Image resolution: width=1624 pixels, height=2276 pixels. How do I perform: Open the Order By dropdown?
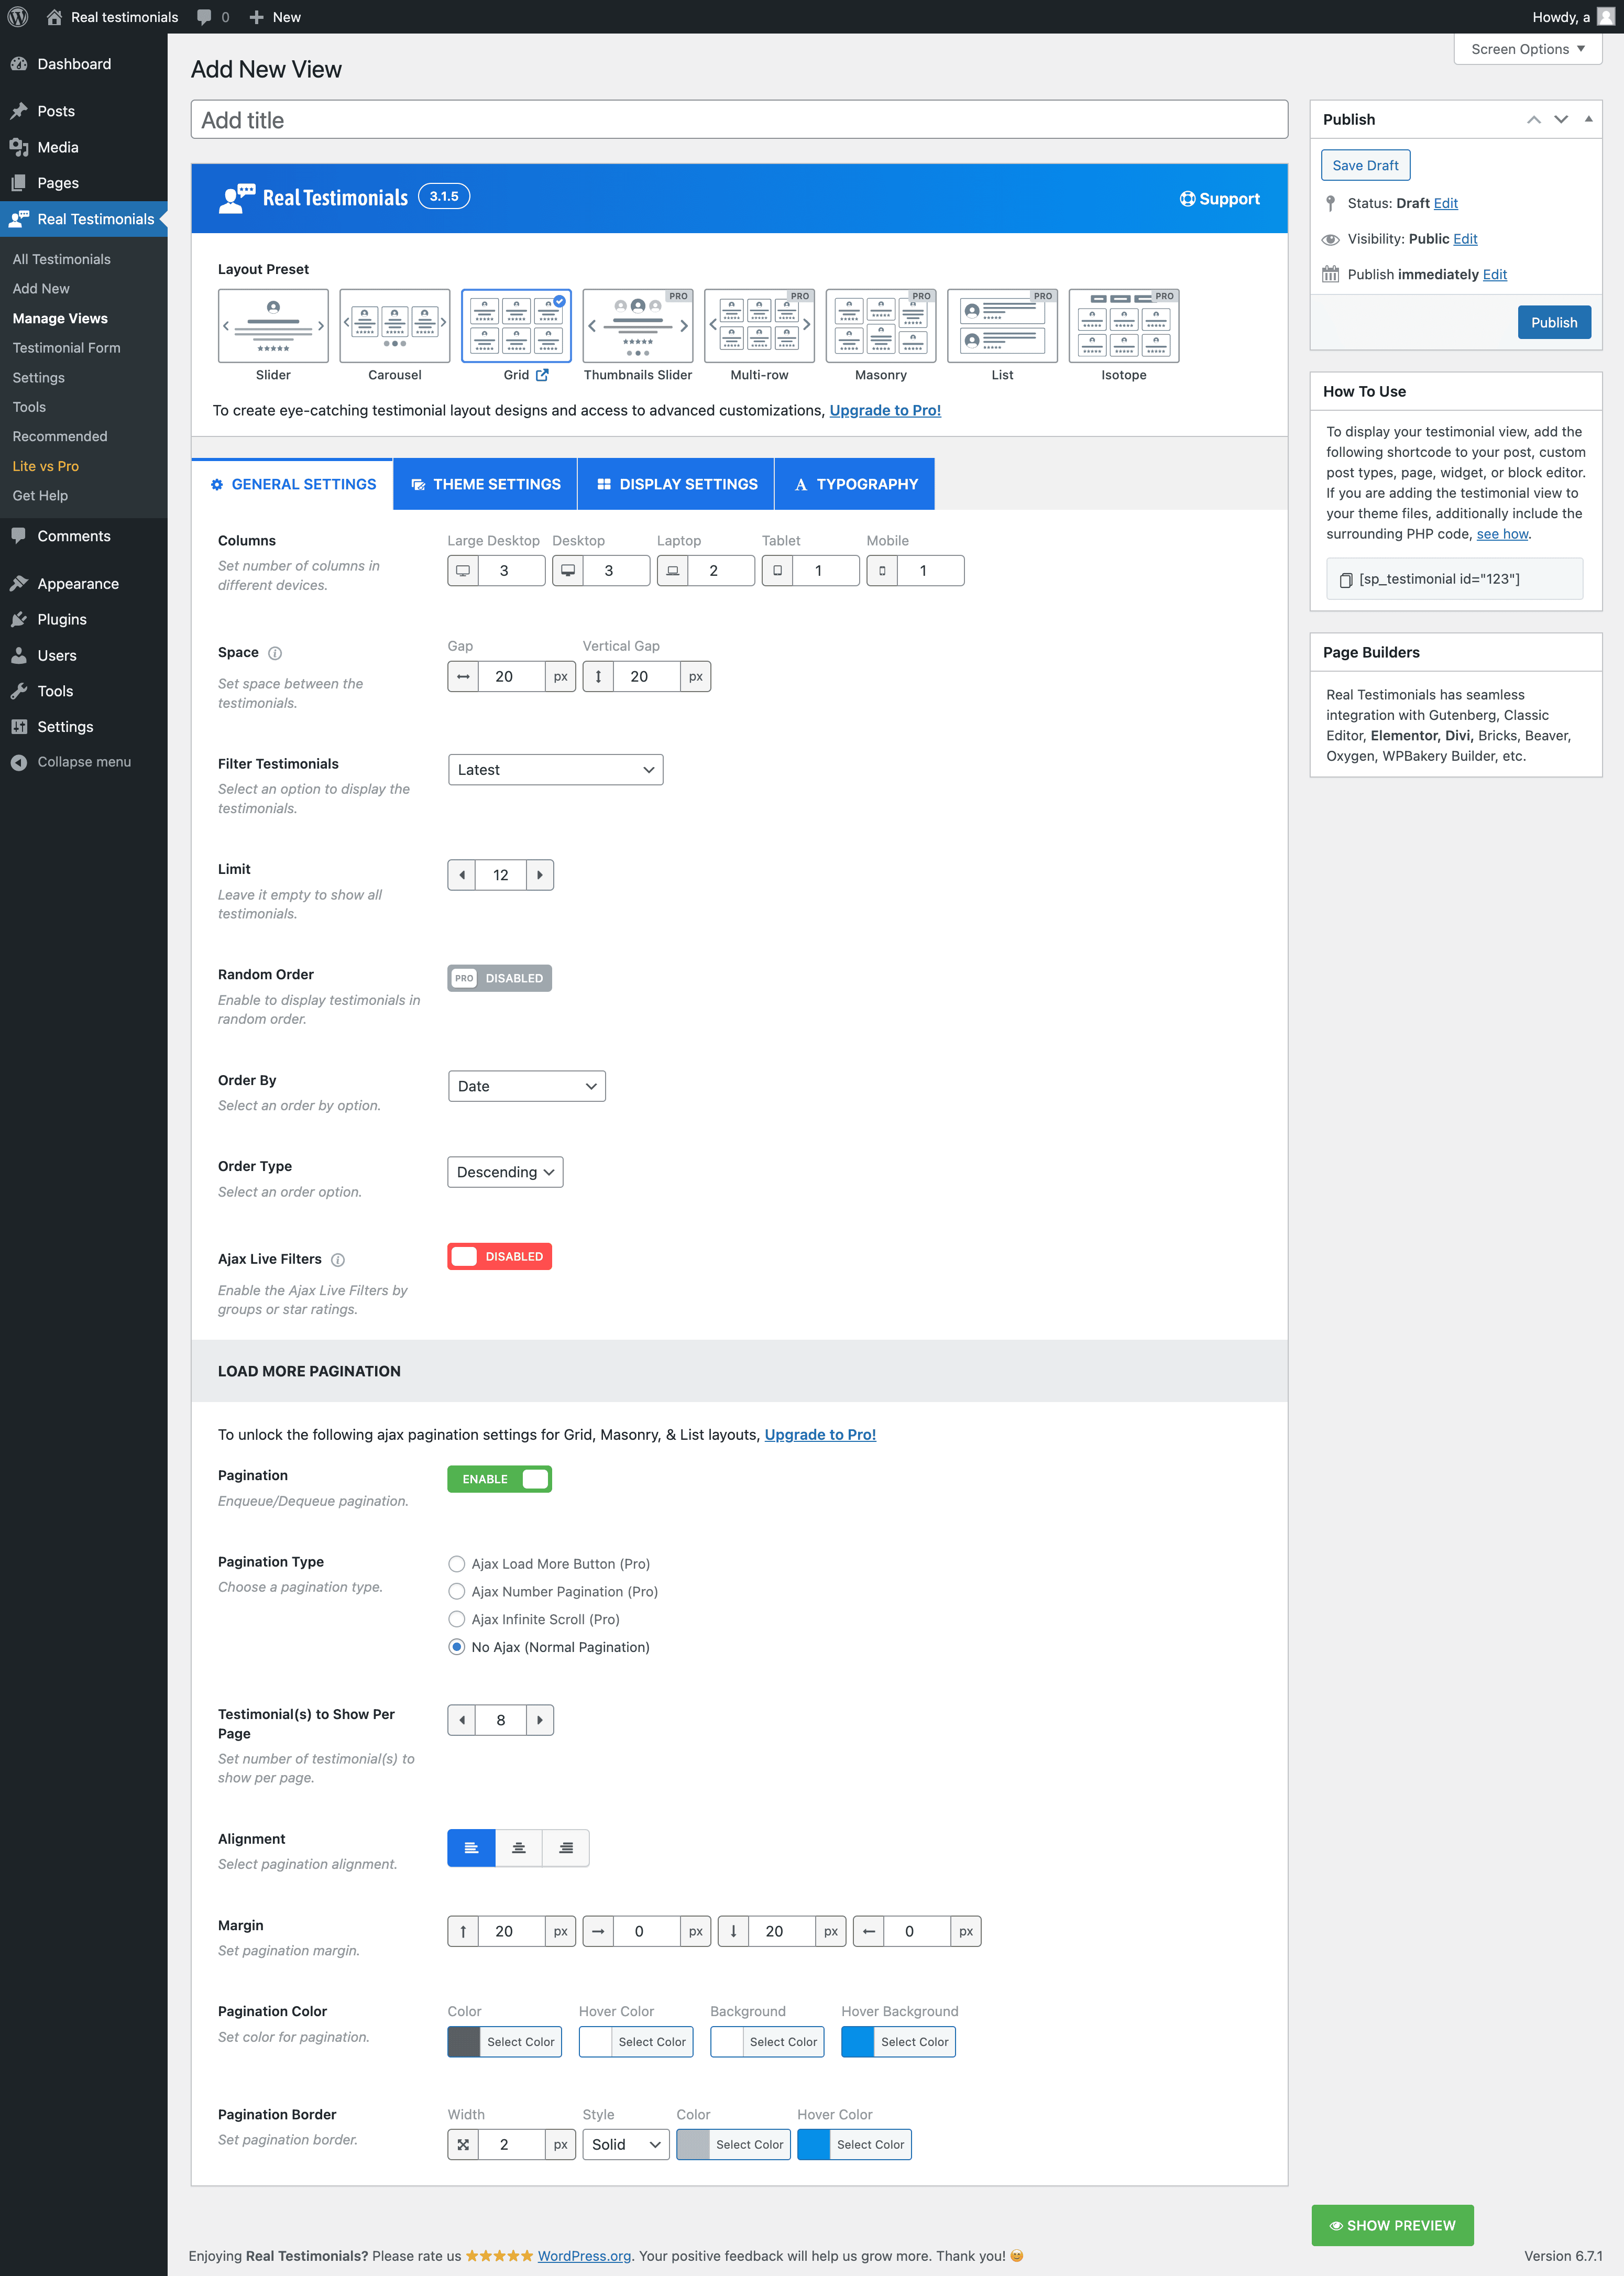pos(526,1086)
